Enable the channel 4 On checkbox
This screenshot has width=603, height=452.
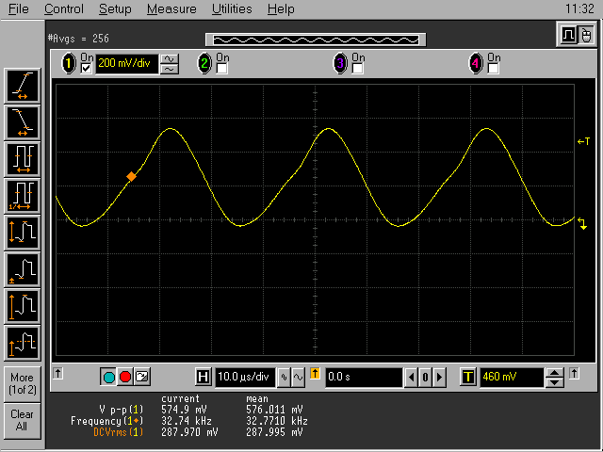coord(494,69)
